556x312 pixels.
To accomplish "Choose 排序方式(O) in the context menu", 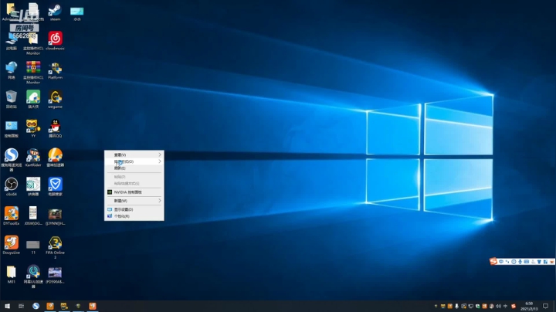I will click(134, 161).
